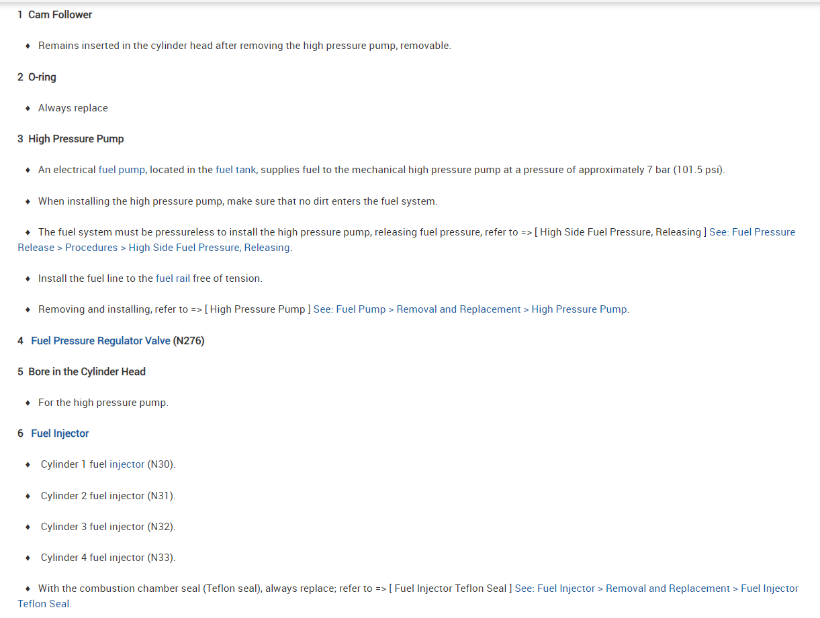The height and width of the screenshot is (618, 820).
Task: Click the 'High Pressure Pump' section heading
Action: coord(76,139)
